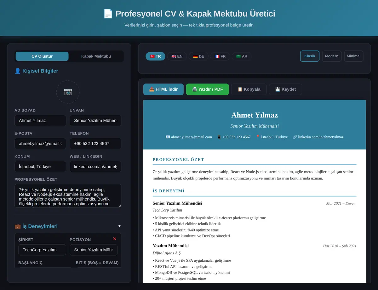The width and height of the screenshot is (378, 290).
Task: Select the Modern template
Action: [332, 56]
